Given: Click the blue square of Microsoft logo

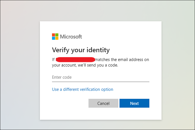Looking at the screenshot, I should 53,38.
